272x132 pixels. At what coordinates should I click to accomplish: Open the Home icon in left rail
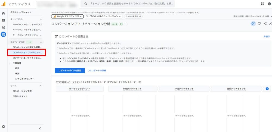[x=3, y=13]
